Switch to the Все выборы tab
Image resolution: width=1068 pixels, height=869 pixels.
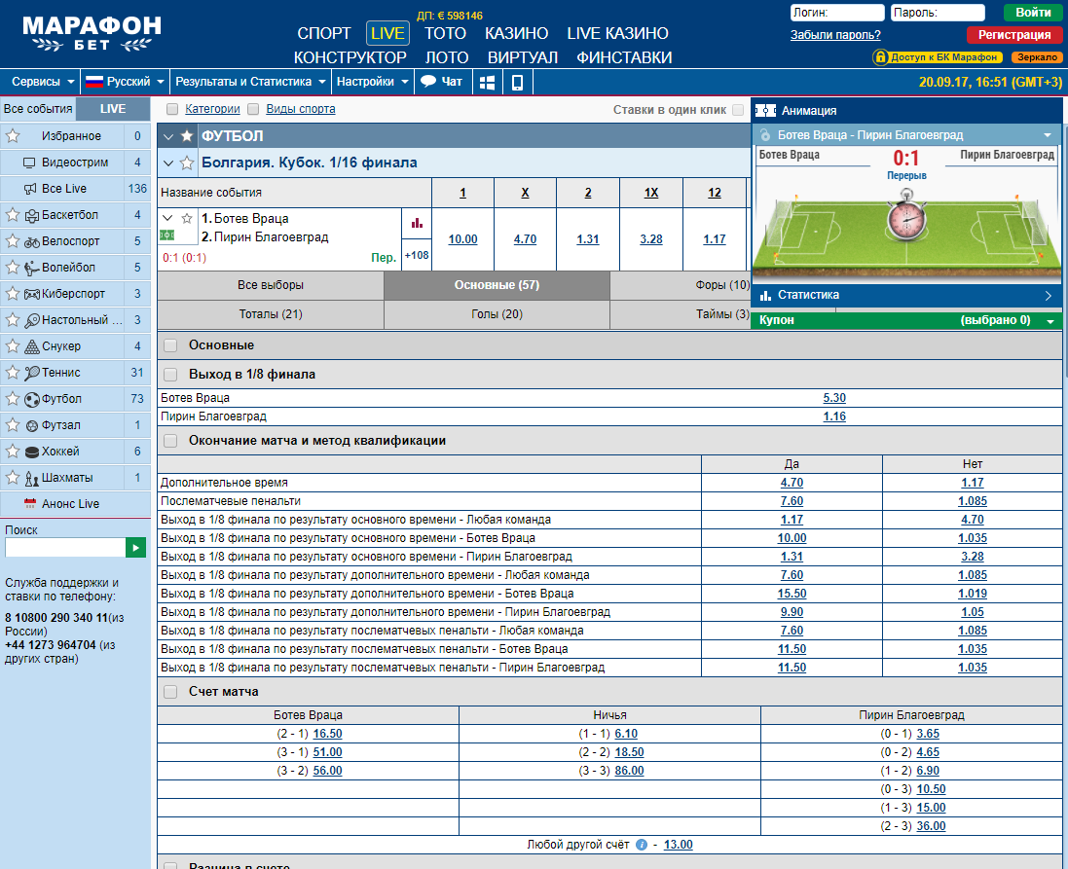point(271,285)
